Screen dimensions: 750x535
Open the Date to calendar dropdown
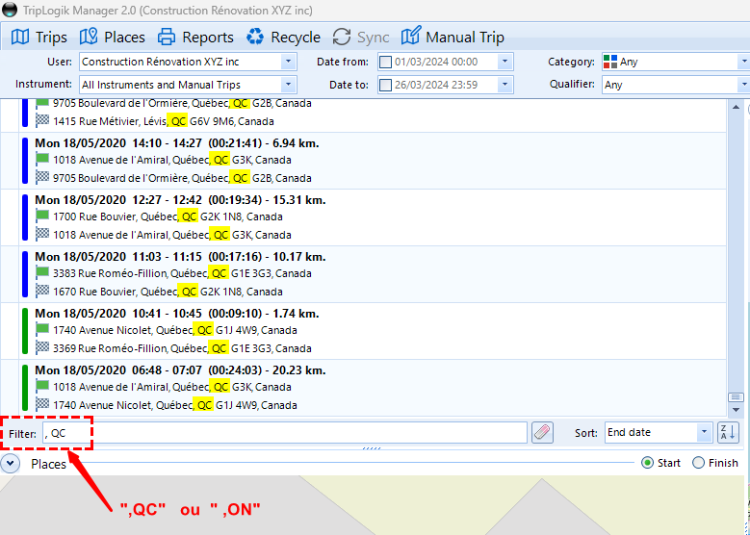pos(505,85)
